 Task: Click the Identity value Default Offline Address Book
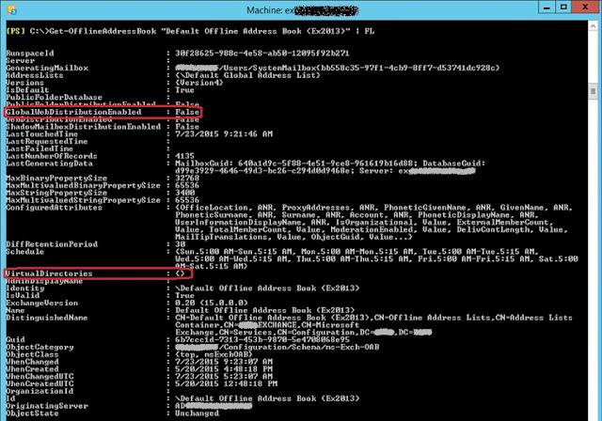tap(267, 288)
